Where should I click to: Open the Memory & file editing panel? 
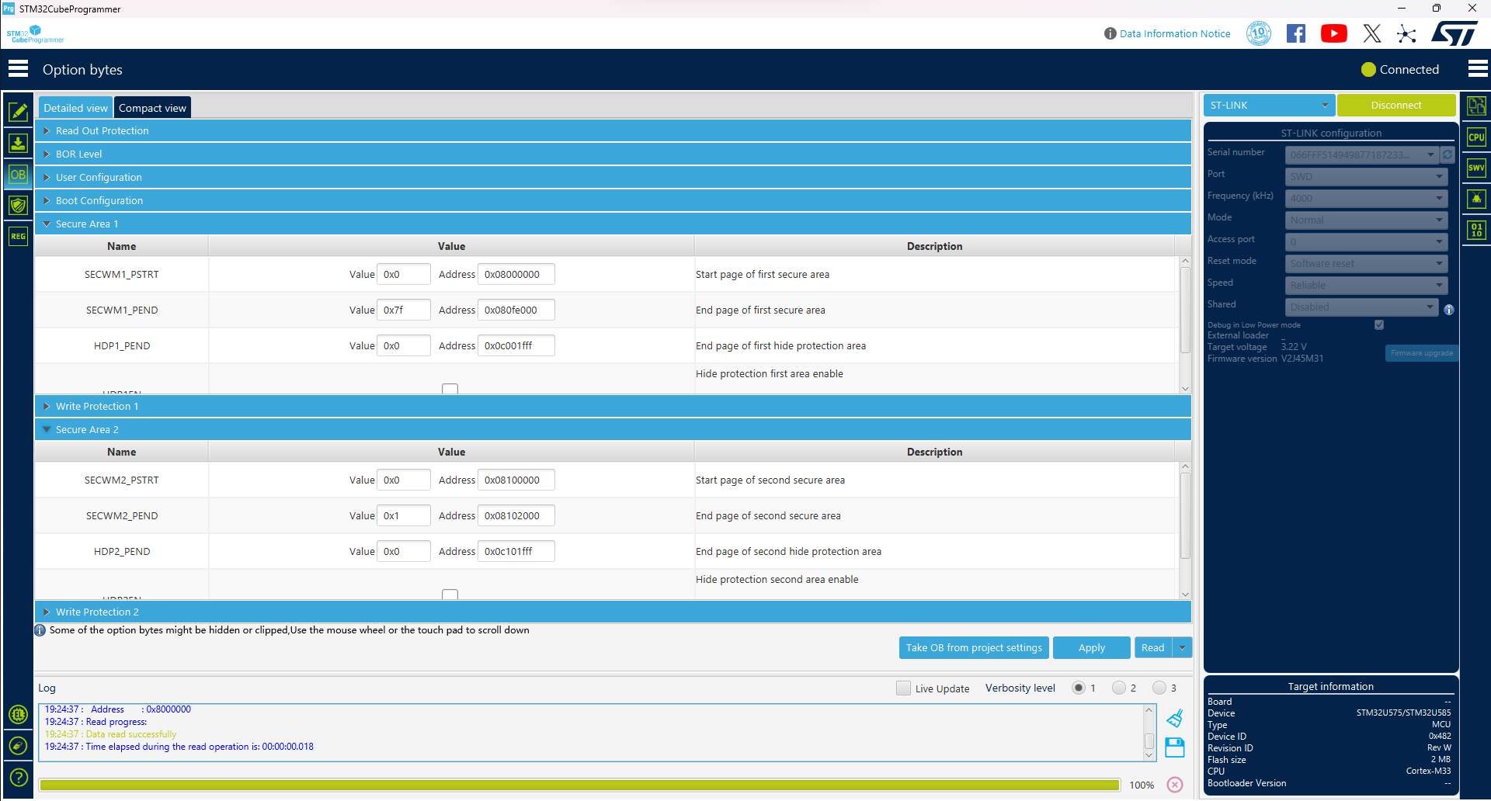(19, 113)
